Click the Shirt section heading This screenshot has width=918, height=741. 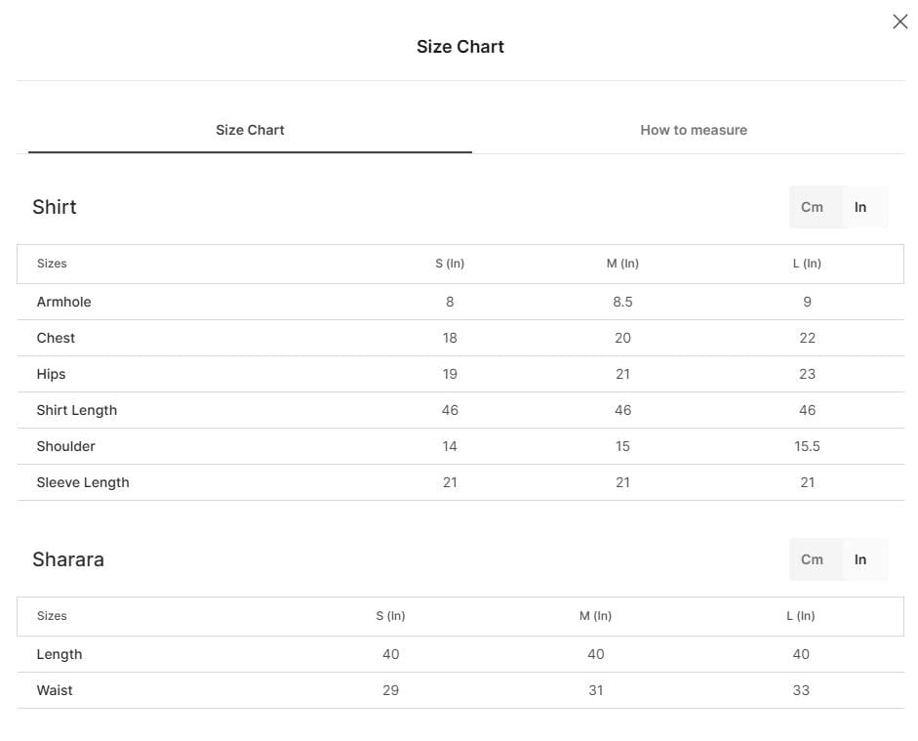(x=55, y=207)
